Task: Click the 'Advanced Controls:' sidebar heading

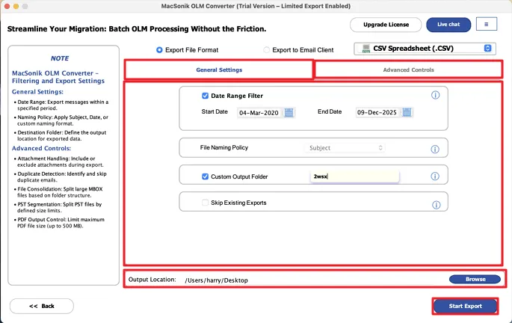Action: [41, 148]
